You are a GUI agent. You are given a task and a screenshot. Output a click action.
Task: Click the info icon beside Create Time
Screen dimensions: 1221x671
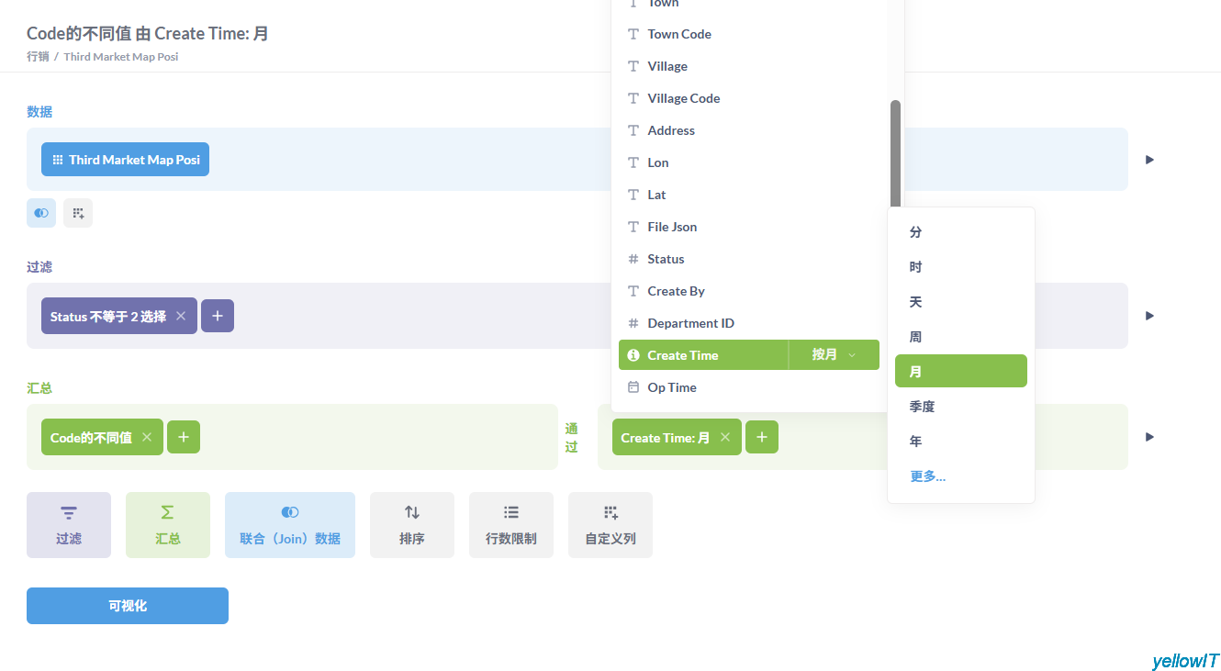pyautogui.click(x=633, y=355)
